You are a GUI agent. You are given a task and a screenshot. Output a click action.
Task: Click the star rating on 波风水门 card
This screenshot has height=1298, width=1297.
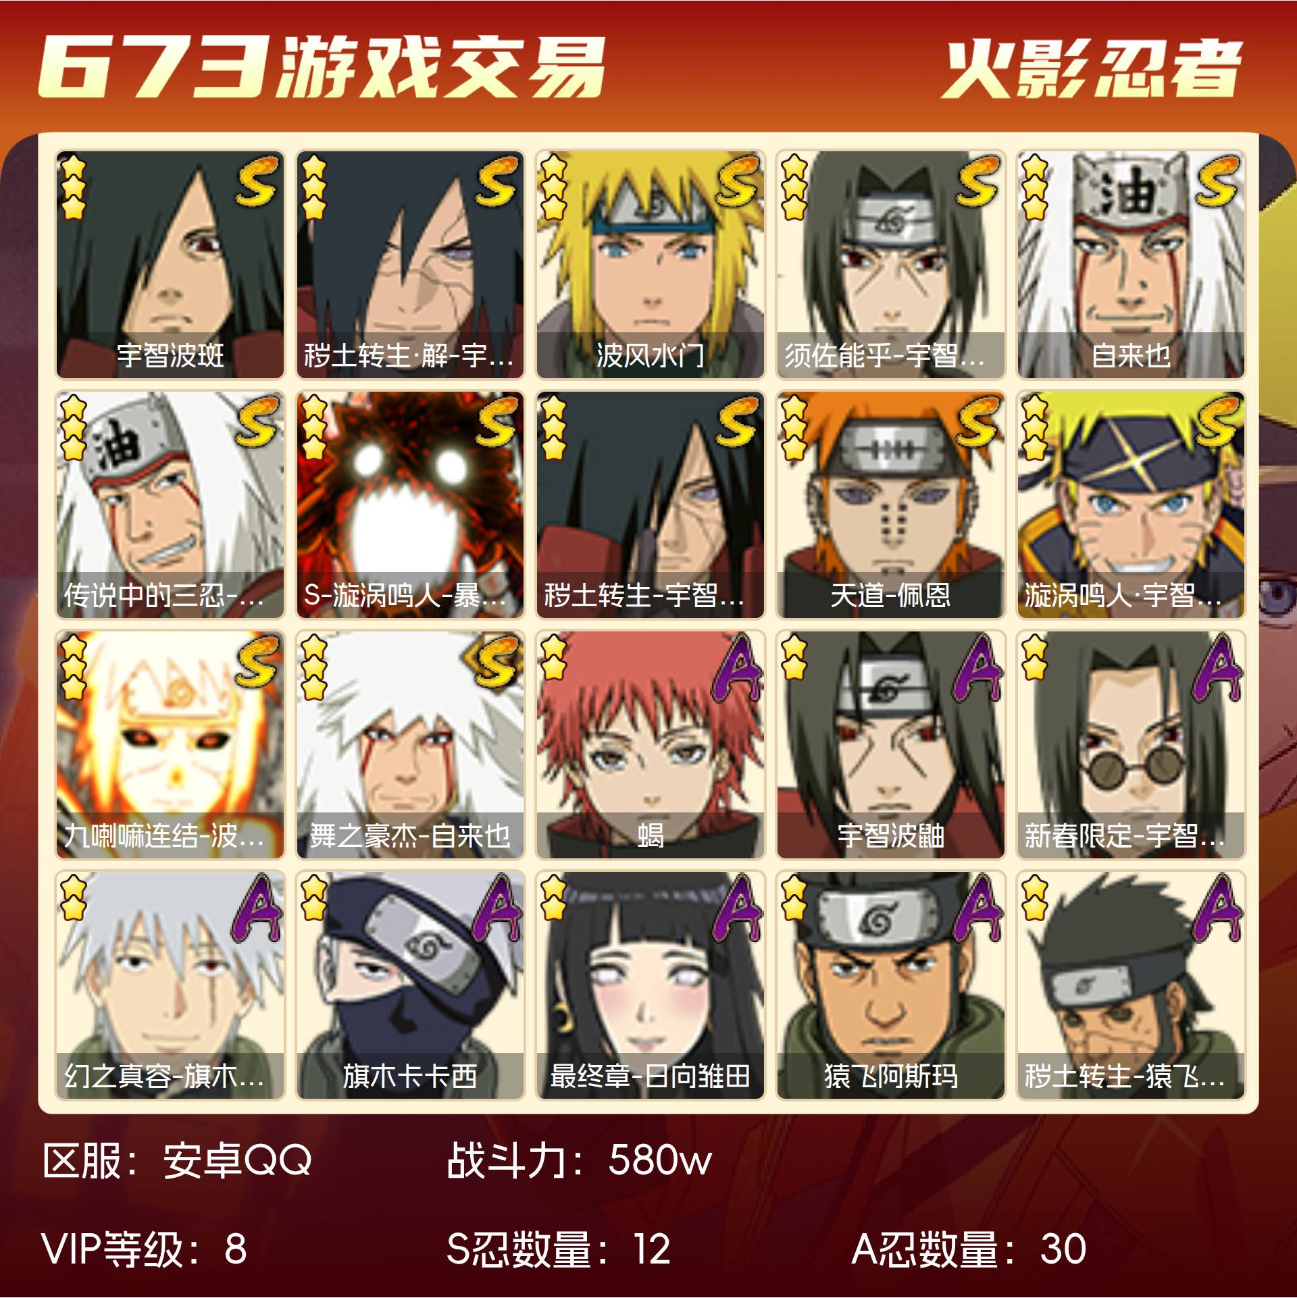pos(553,187)
